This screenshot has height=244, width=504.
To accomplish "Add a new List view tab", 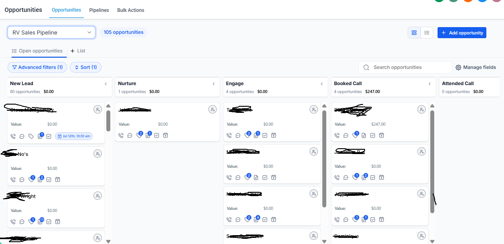I will click(x=78, y=51).
